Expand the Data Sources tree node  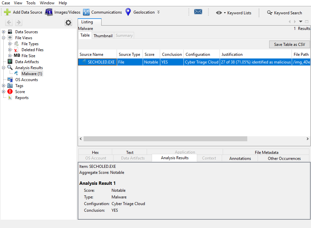[3, 32]
